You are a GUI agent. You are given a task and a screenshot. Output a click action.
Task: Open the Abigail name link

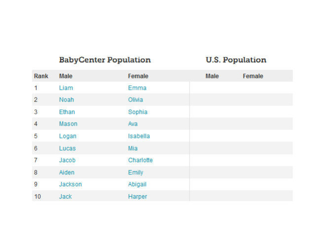point(137,184)
